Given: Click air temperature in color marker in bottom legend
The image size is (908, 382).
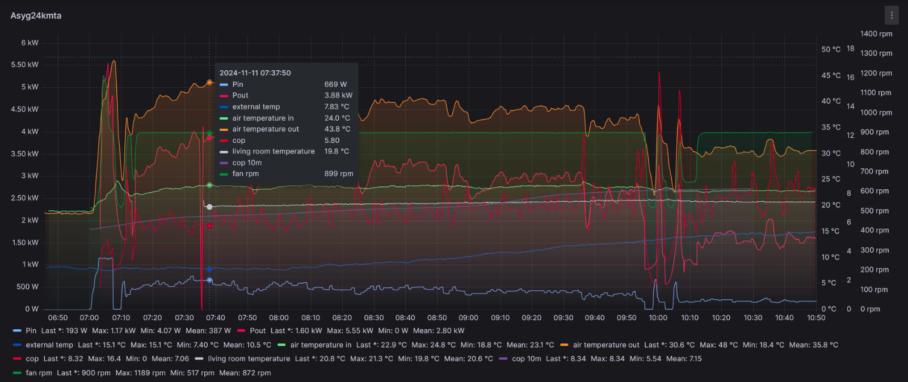Looking at the screenshot, I should [281, 345].
